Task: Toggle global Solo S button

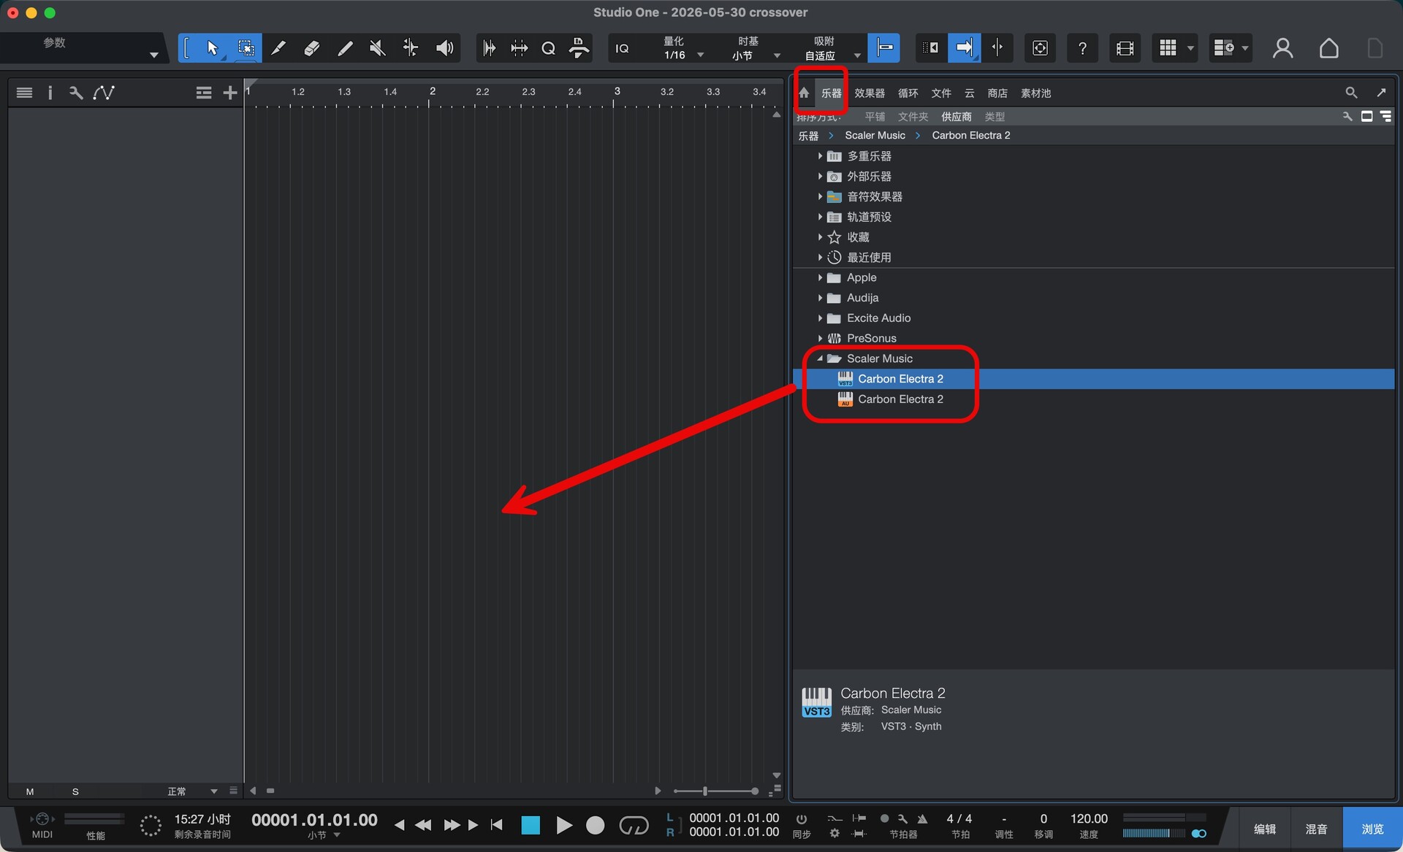Action: (x=75, y=791)
